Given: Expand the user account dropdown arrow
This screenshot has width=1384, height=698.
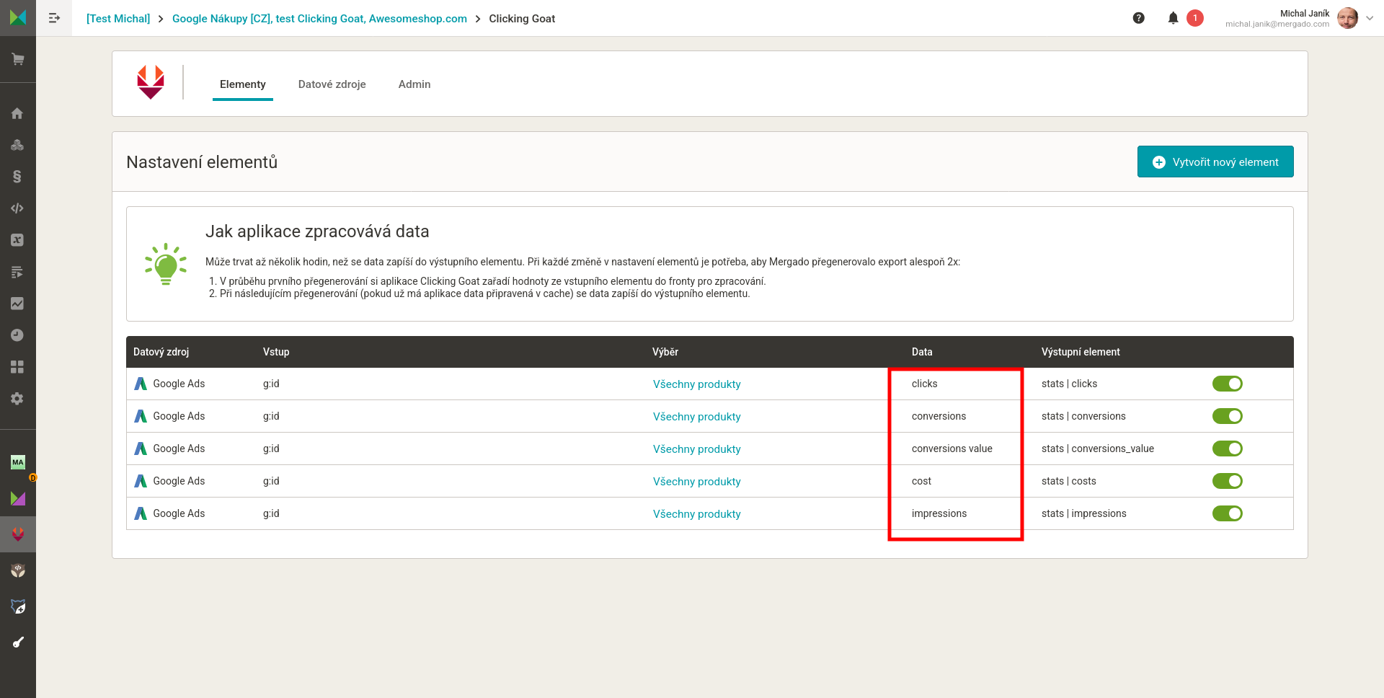Looking at the screenshot, I should 1370,18.
